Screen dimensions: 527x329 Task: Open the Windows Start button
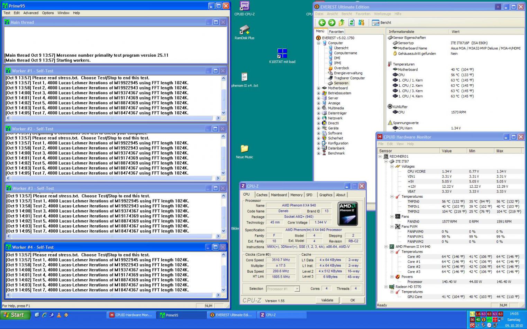[15, 315]
